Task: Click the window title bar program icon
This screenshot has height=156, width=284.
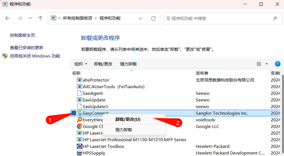Action: coord(5,4)
